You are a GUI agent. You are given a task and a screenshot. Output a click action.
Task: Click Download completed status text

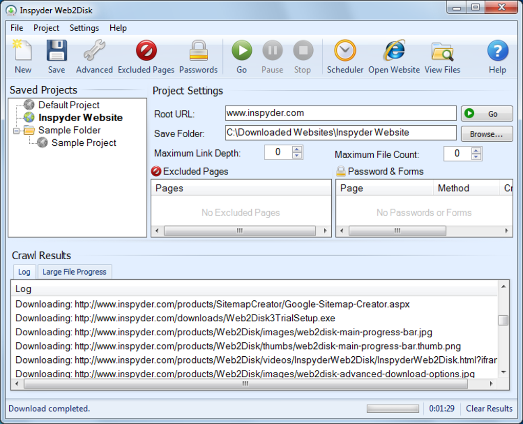pyautogui.click(x=49, y=409)
